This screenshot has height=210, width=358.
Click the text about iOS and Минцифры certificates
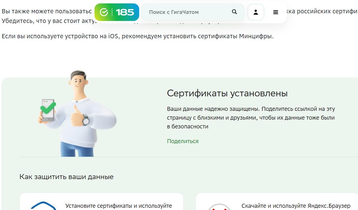click(138, 36)
